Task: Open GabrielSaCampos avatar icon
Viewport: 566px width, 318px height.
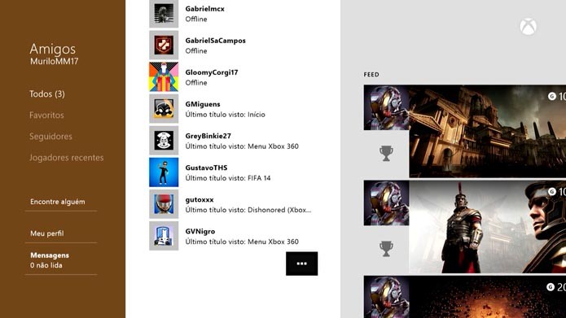Action: 164,45
